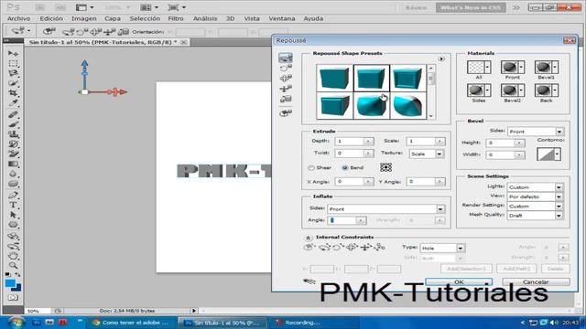
Task: Open the Filtro menu
Action: click(176, 18)
